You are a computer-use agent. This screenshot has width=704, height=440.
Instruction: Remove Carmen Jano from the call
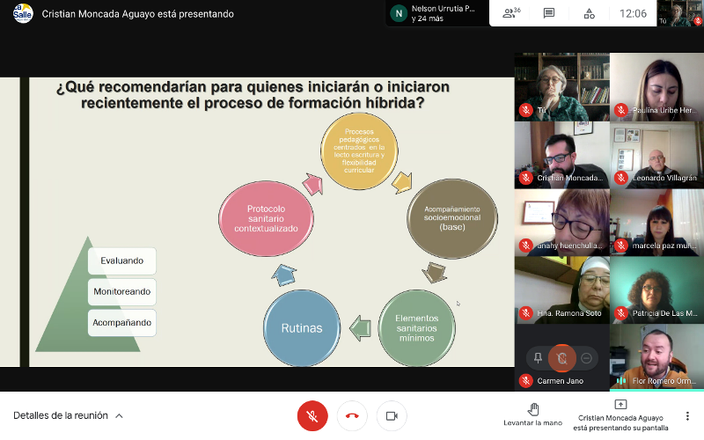pyautogui.click(x=586, y=357)
